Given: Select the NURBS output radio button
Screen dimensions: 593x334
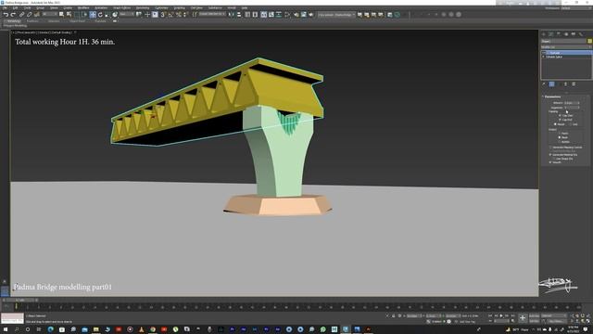Looking at the screenshot, I should (x=560, y=142).
